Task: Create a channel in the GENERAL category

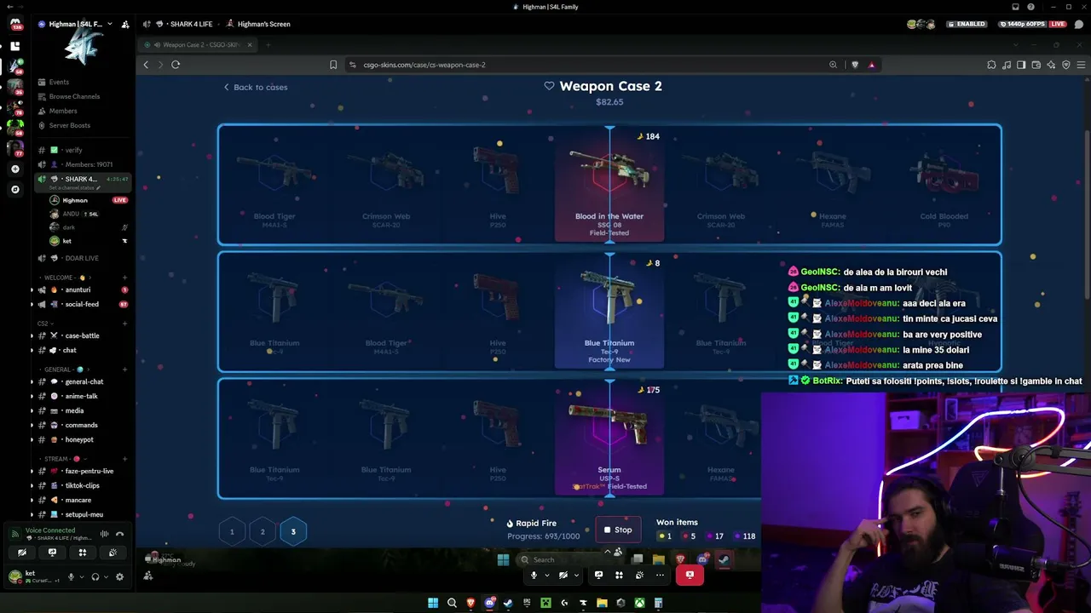Action: coord(124,370)
